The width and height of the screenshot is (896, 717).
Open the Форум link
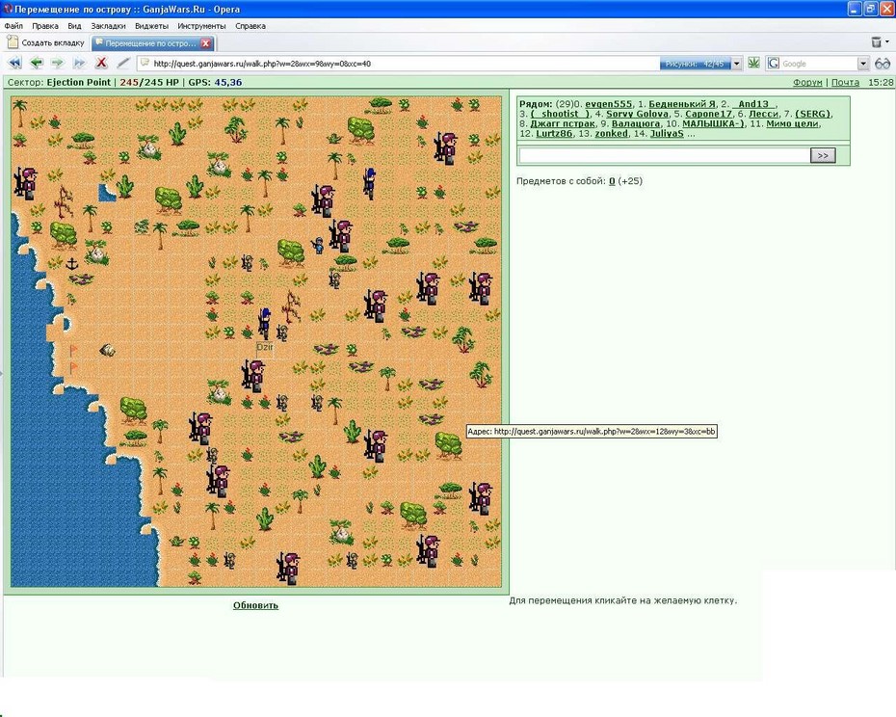tap(807, 82)
